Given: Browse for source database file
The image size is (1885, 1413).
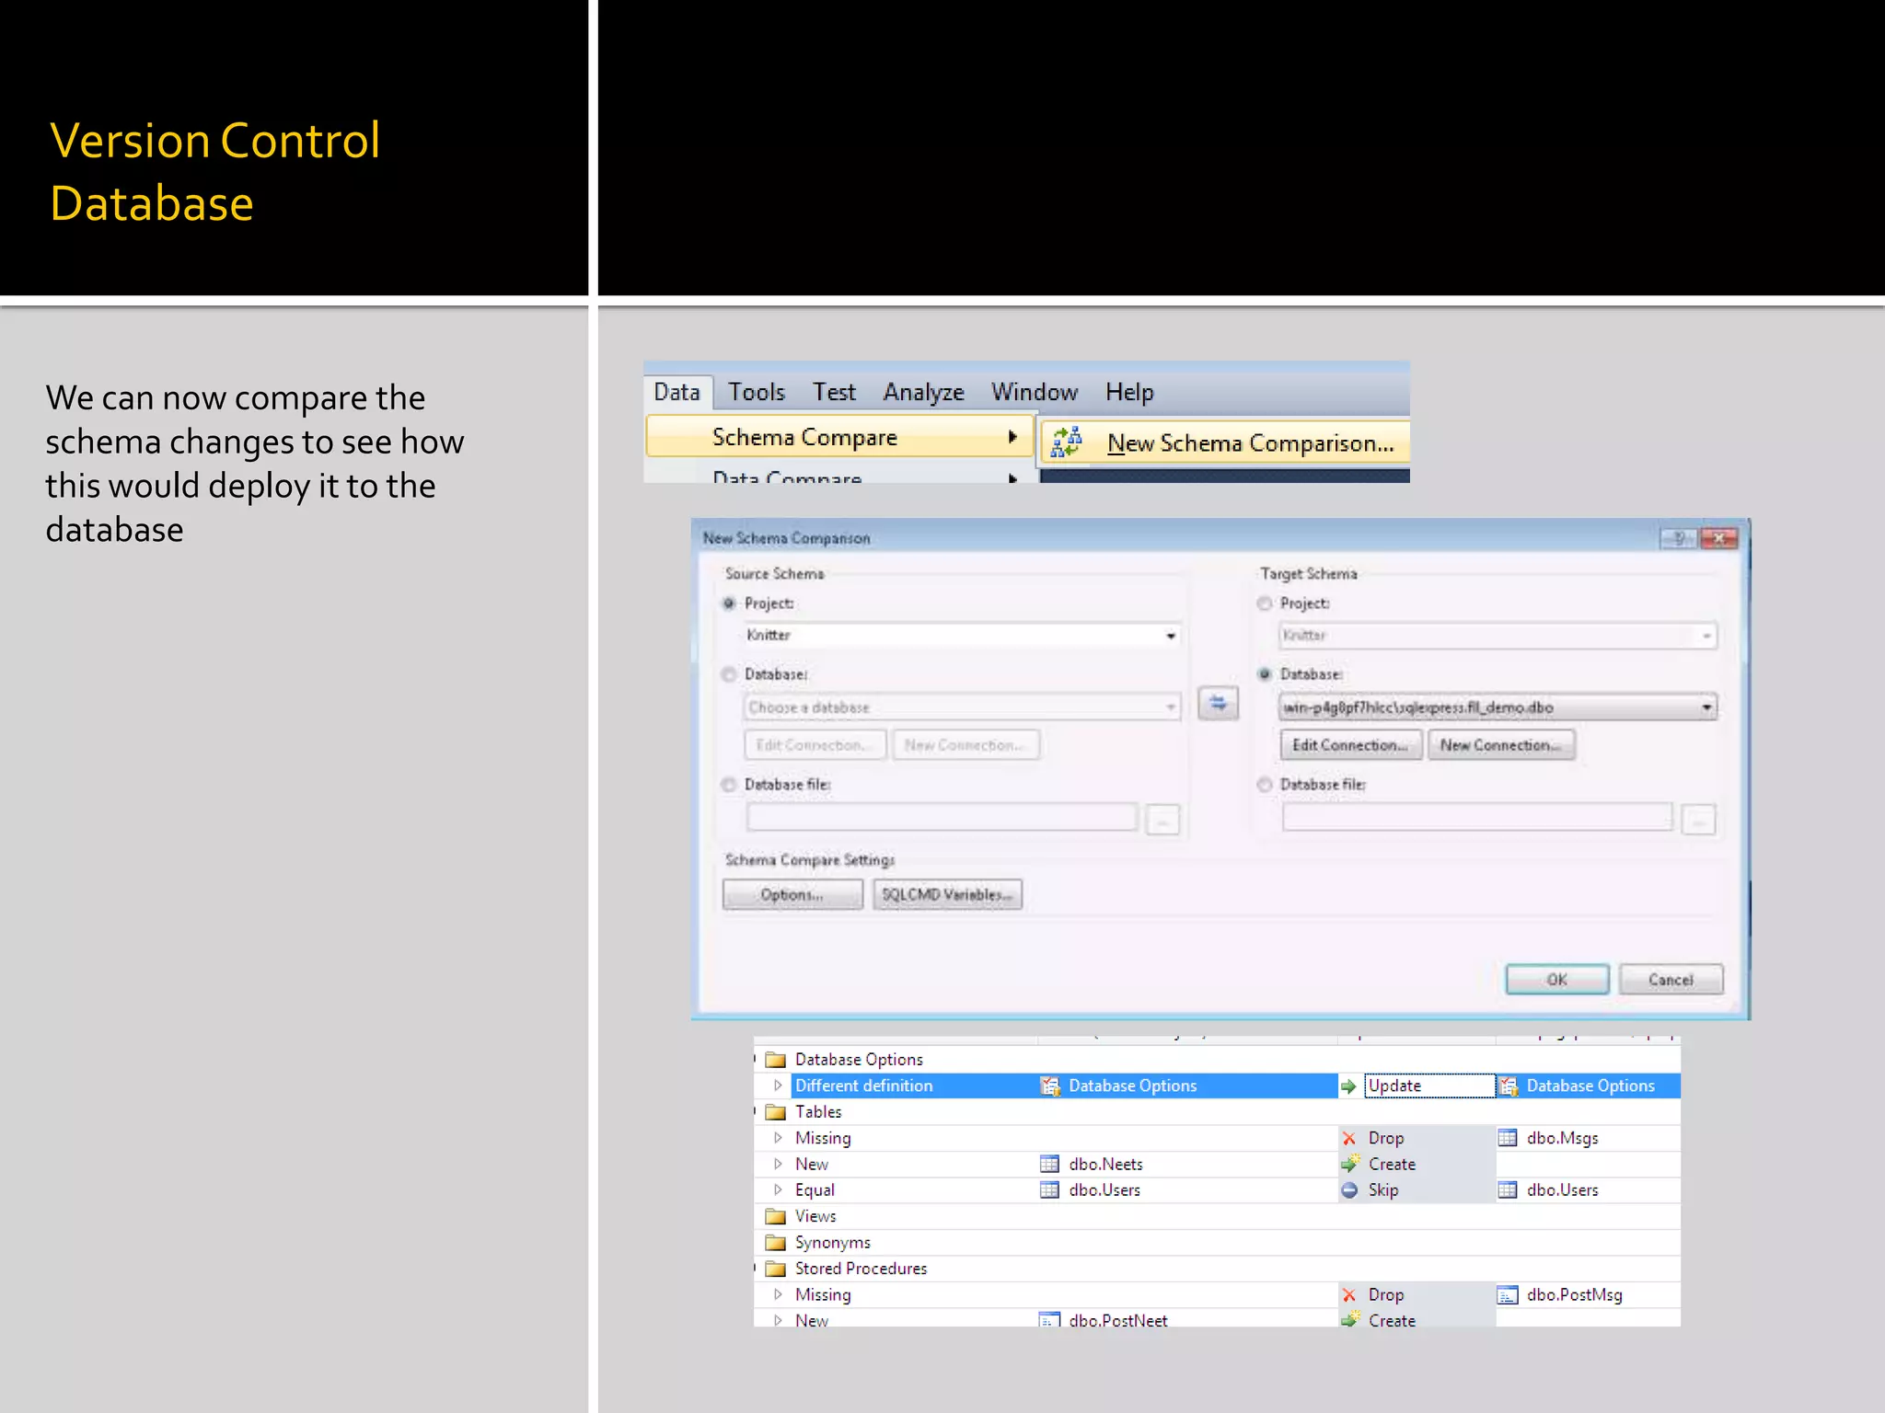Looking at the screenshot, I should [x=1162, y=820].
